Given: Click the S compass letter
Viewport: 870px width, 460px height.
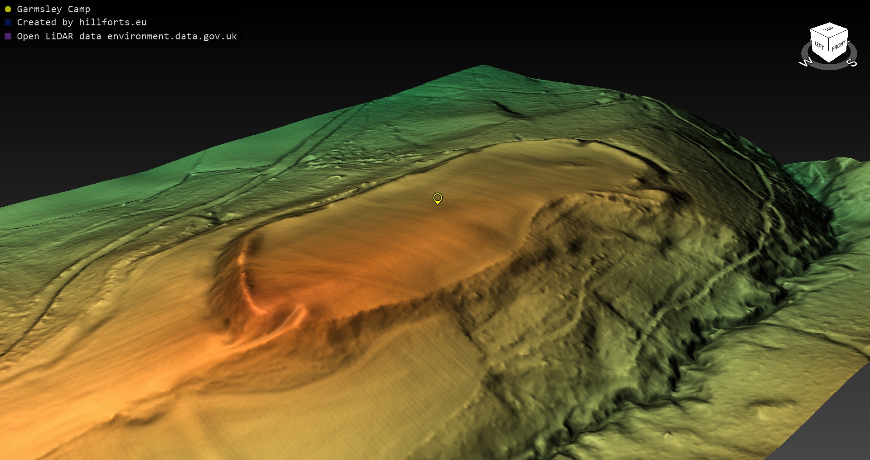Looking at the screenshot, I should tap(852, 62).
